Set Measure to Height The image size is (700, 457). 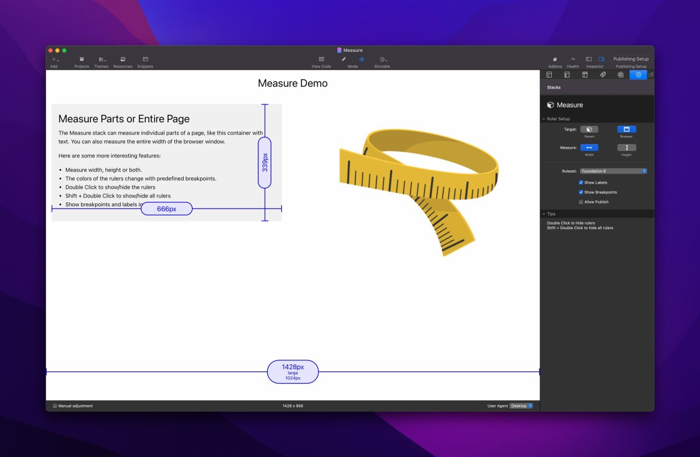(x=626, y=147)
